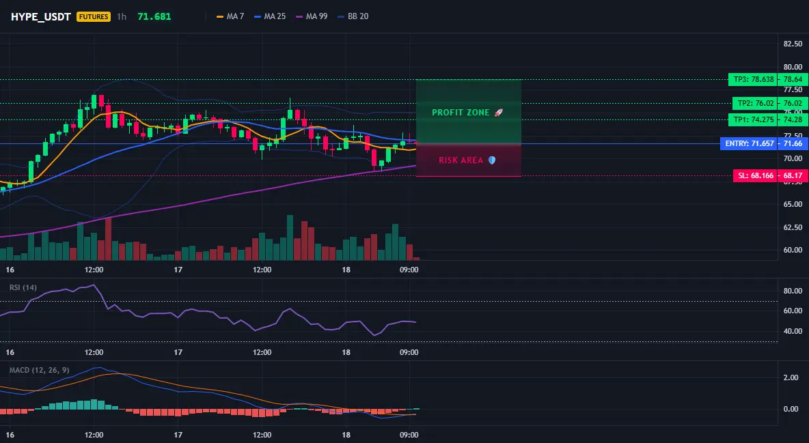Click the 62.50 price axis value
809x443 pixels.
pyautogui.click(x=793, y=227)
